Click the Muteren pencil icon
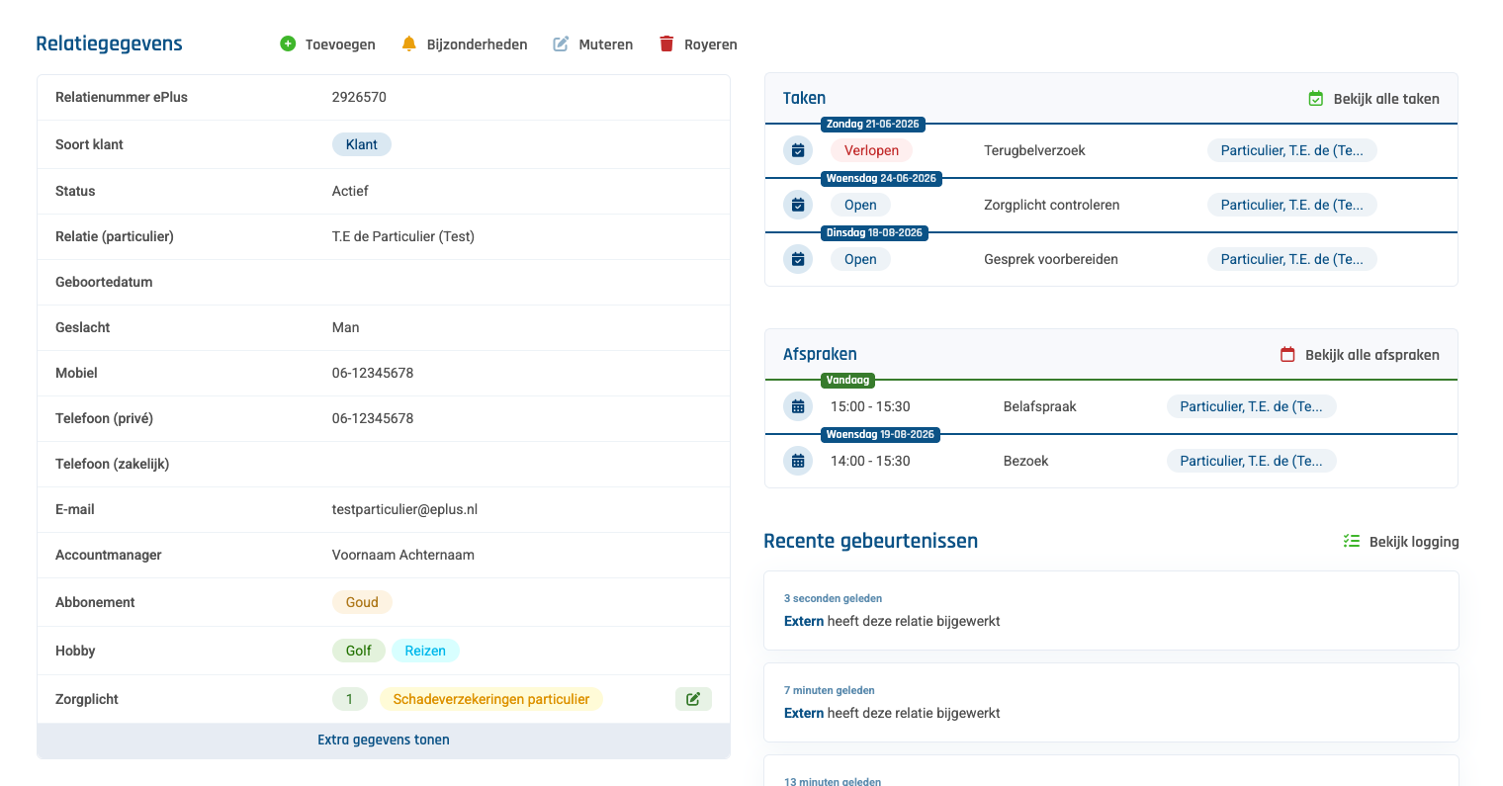 561,44
